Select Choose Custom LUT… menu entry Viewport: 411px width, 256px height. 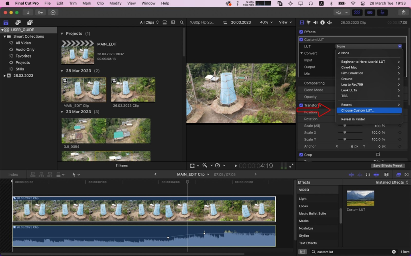click(369, 110)
